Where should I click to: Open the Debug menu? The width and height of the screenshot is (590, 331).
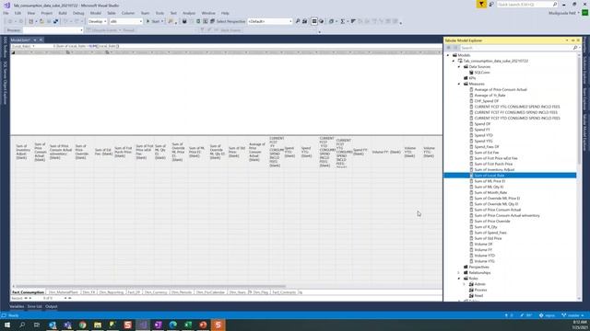[78, 13]
